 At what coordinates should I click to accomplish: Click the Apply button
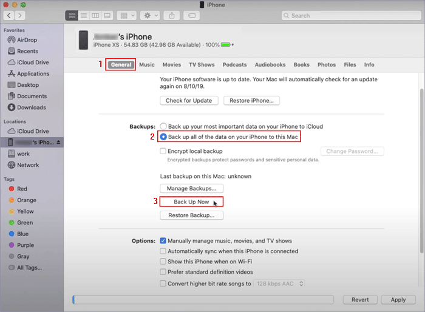pyautogui.click(x=398, y=299)
